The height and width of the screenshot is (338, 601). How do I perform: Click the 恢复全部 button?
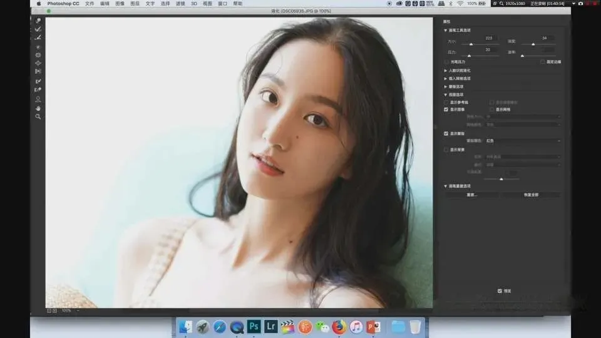(x=530, y=195)
